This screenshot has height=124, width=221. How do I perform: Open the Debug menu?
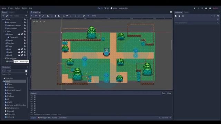[18, 8]
